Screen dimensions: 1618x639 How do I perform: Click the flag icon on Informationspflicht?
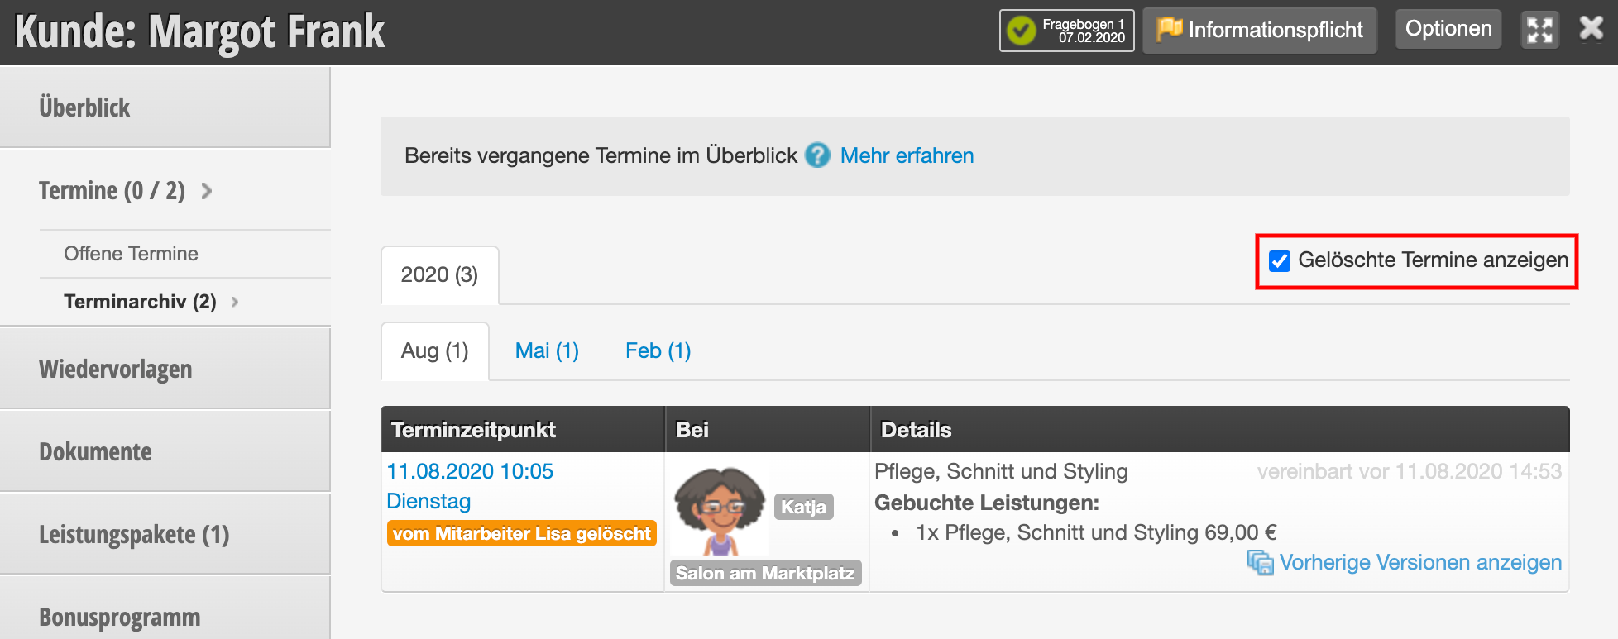tap(1170, 29)
